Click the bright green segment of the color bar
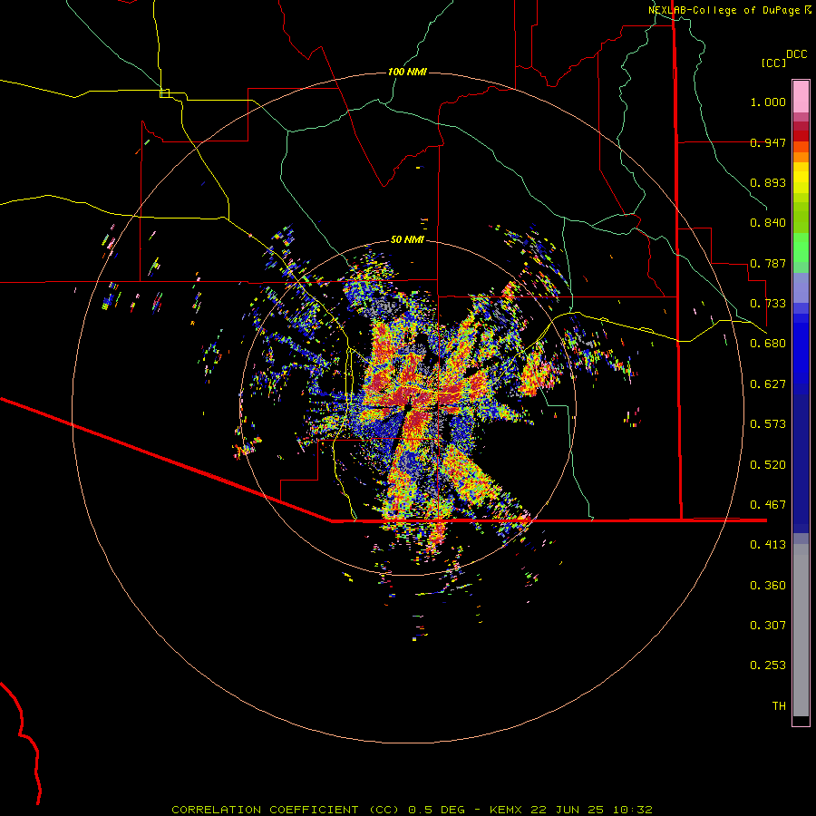 click(801, 248)
